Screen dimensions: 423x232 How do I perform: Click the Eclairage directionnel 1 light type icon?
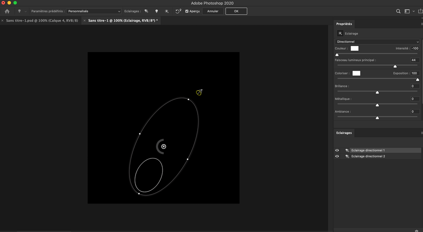pos(347,150)
